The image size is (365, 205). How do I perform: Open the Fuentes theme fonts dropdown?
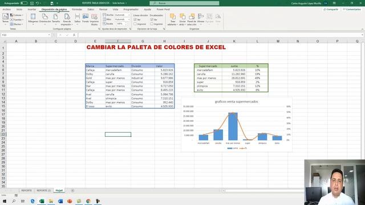pyautogui.click(x=17, y=19)
